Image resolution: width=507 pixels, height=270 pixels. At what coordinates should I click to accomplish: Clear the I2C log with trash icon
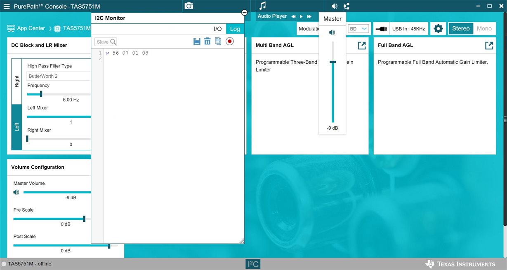pyautogui.click(x=207, y=41)
